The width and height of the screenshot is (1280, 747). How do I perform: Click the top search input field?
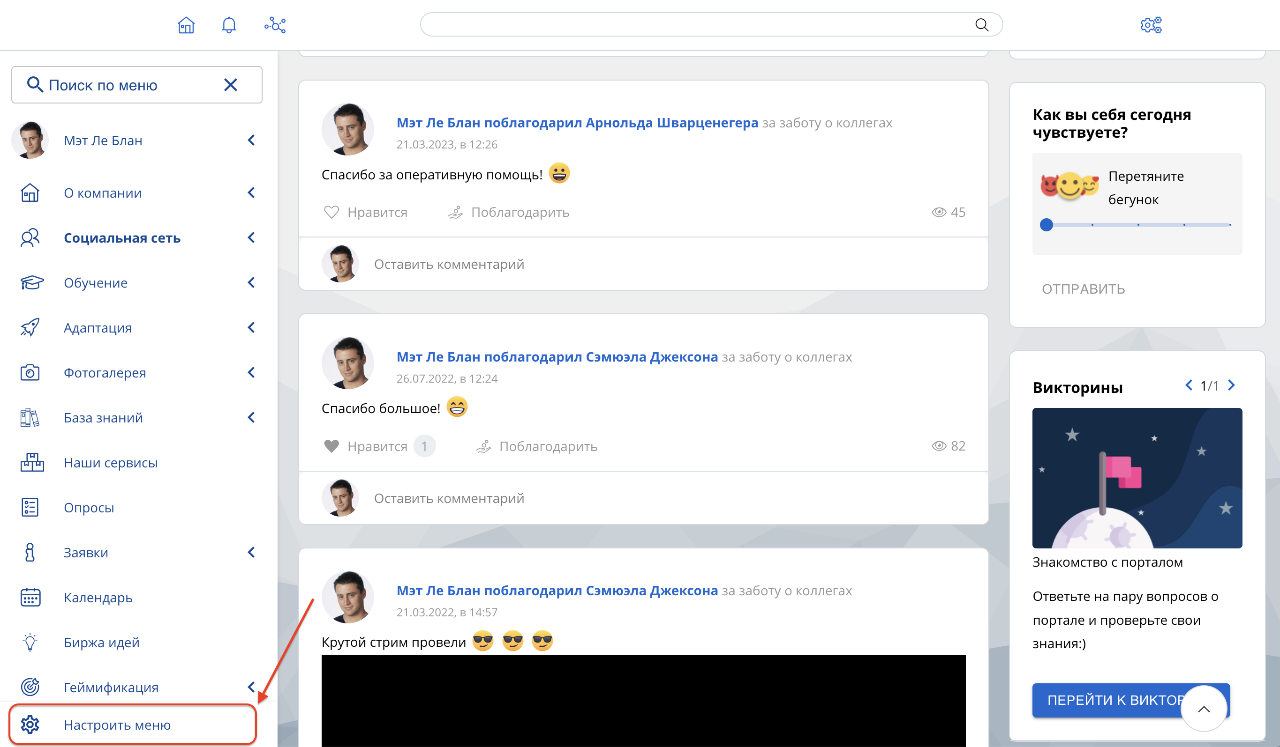click(x=711, y=25)
